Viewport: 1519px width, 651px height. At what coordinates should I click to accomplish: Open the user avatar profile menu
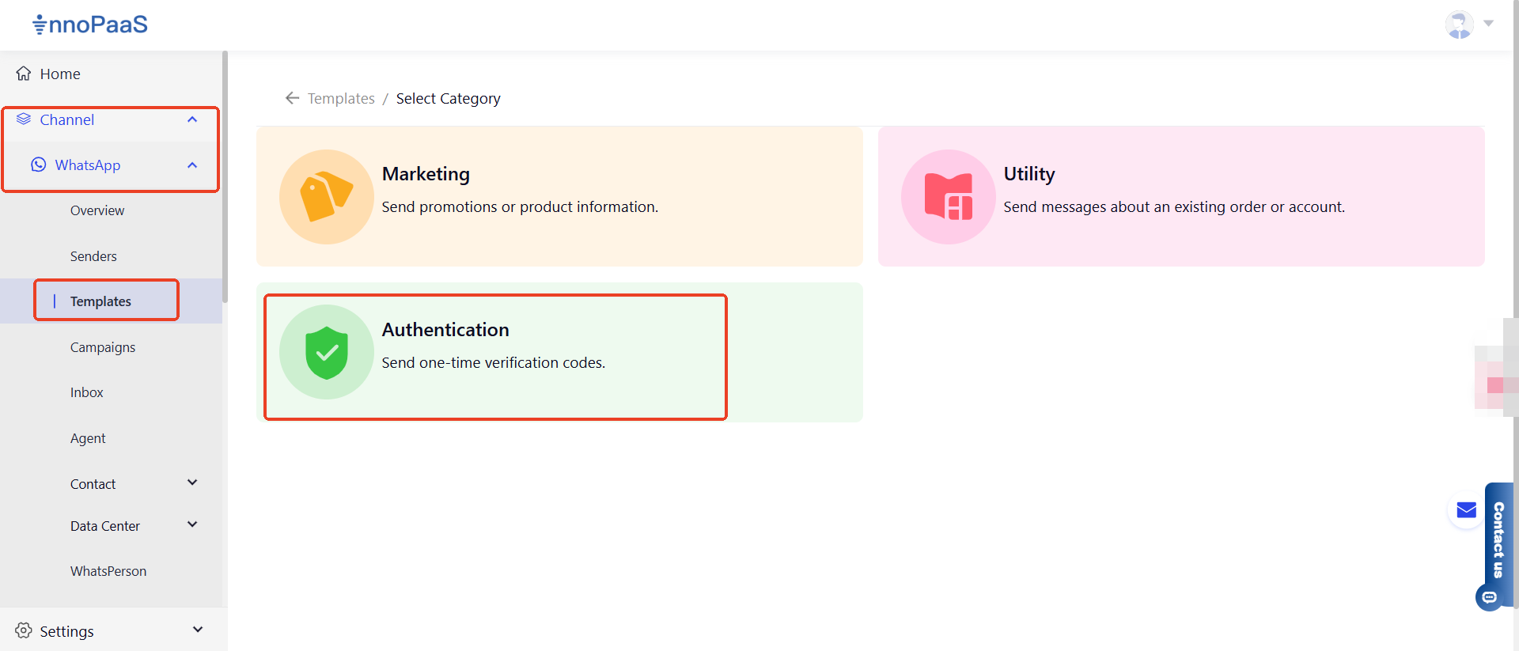point(1460,24)
